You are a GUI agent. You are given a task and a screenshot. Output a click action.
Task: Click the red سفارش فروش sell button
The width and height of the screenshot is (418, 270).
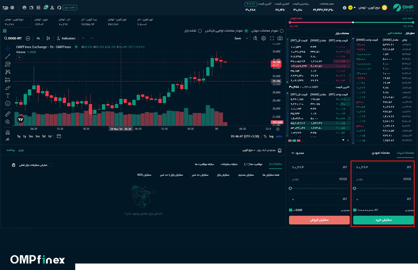coord(319,220)
